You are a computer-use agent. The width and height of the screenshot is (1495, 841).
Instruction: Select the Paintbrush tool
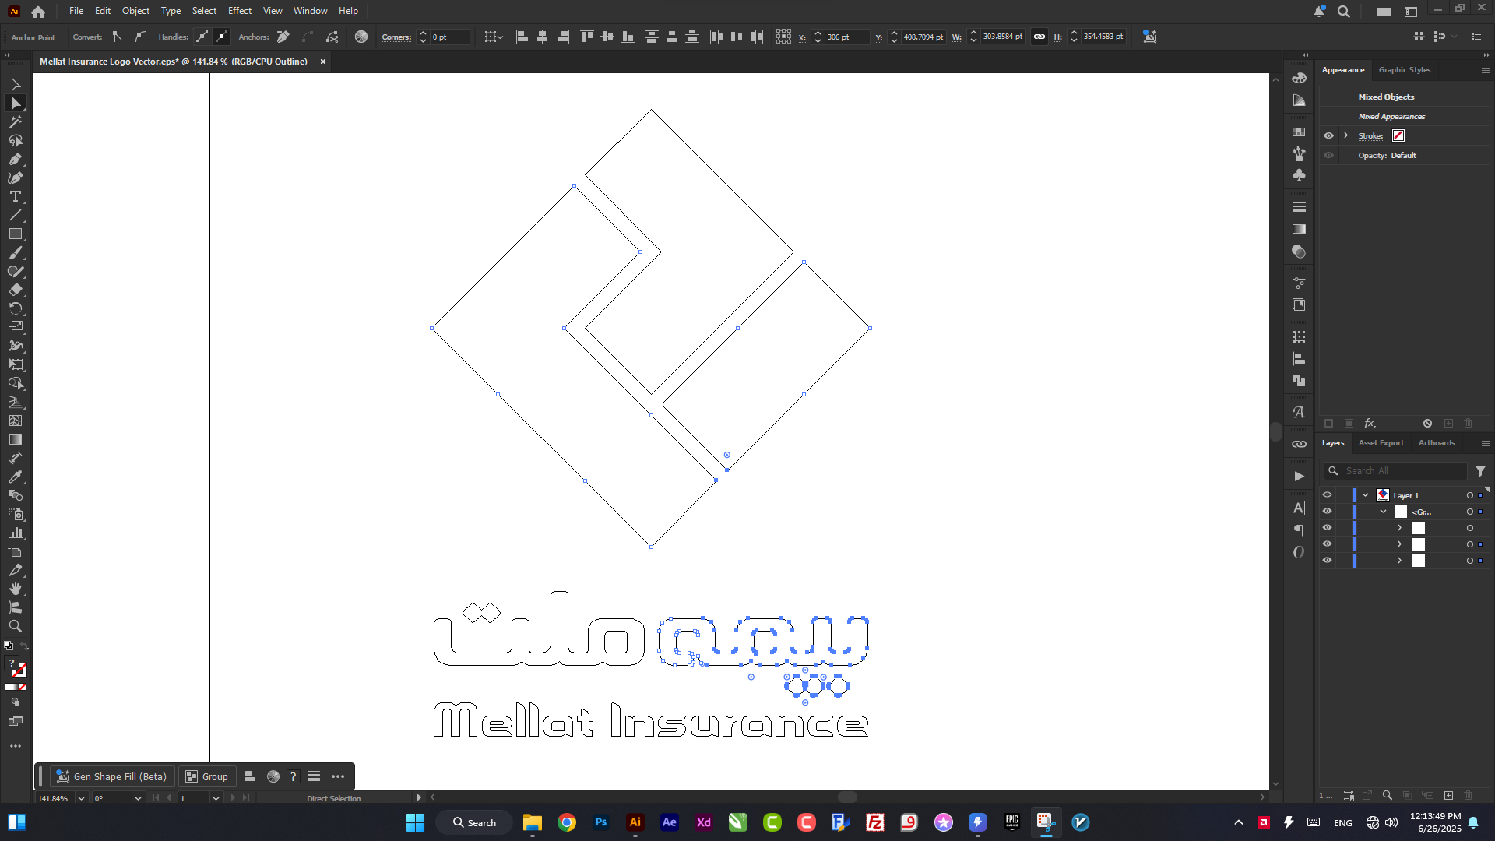16,253
